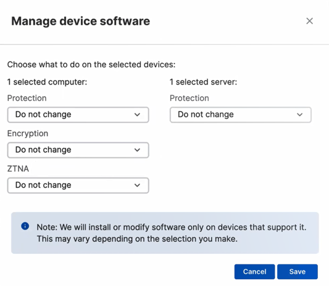Click the '1 selected server:' heading

tap(203, 82)
